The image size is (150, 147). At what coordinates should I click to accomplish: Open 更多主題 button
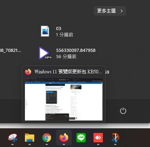point(110,11)
